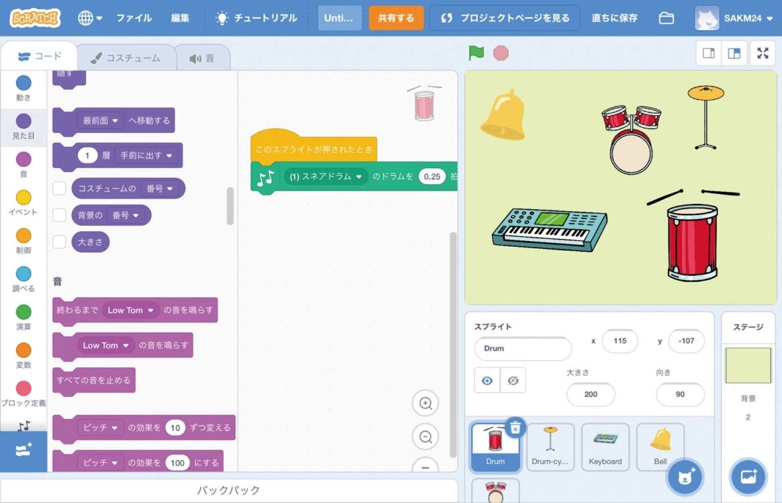Image resolution: width=782 pixels, height=503 pixels.
Task: Open the my stuff folder icon
Action: (x=666, y=18)
